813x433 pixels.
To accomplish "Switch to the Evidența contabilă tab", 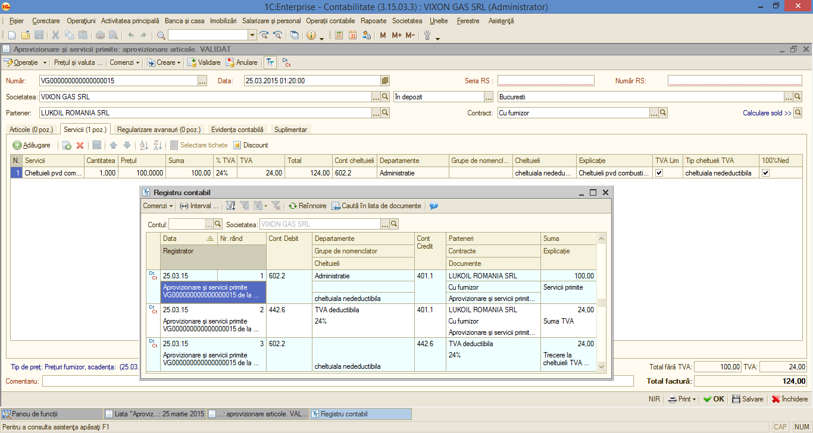I will pyautogui.click(x=237, y=129).
